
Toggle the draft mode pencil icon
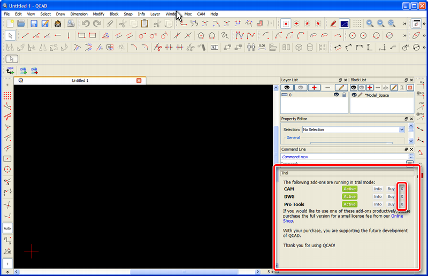pos(333,24)
